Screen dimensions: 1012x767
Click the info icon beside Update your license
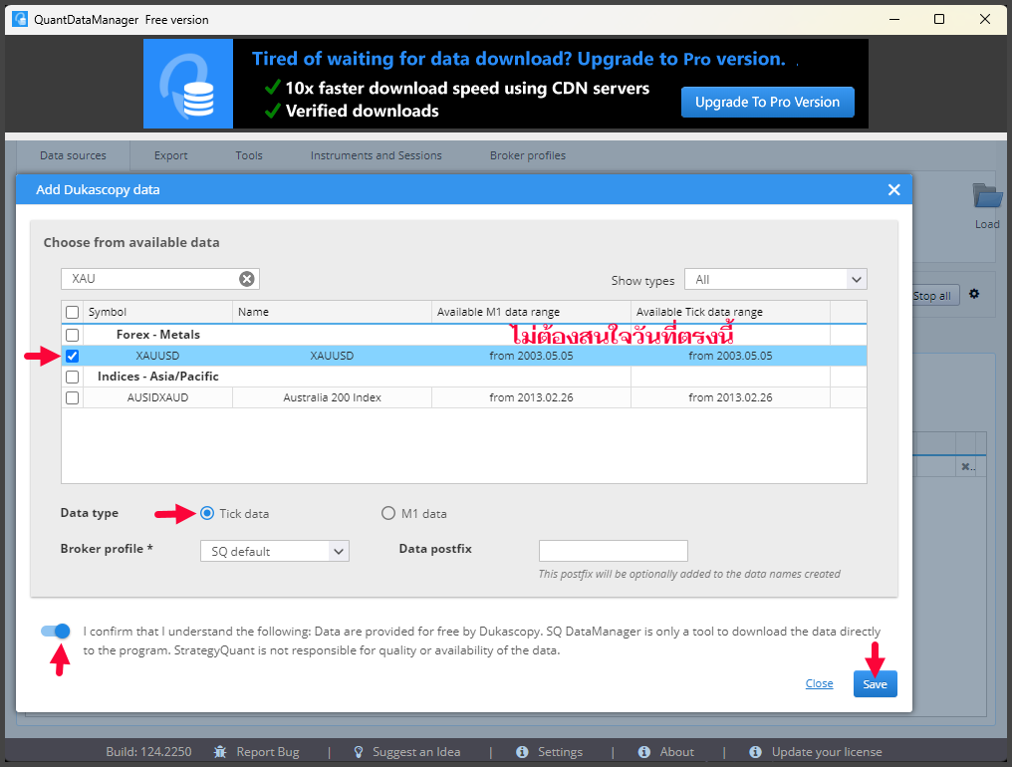coord(756,752)
